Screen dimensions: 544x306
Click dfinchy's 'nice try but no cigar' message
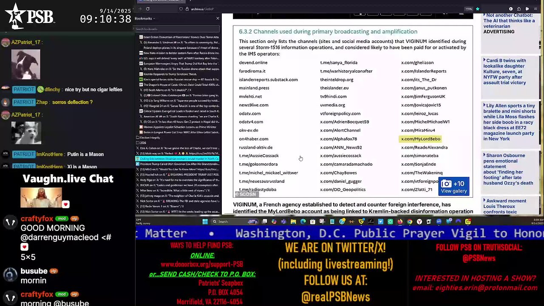point(93,90)
